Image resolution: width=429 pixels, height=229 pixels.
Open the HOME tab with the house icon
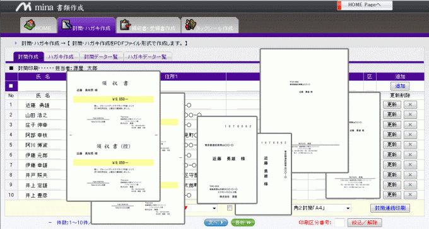(x=38, y=25)
